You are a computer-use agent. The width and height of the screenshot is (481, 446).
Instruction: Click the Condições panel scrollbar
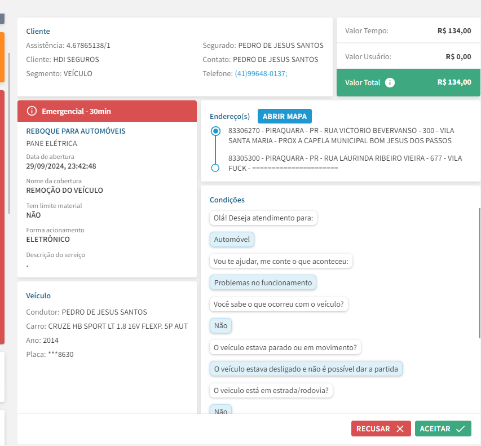click(x=479, y=271)
